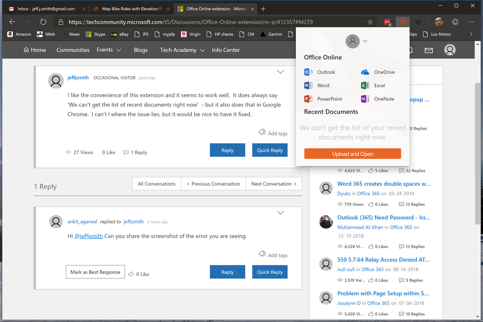Open the messages envelope icon
Screen dimensions: 483x322
pyautogui.click(x=429, y=50)
